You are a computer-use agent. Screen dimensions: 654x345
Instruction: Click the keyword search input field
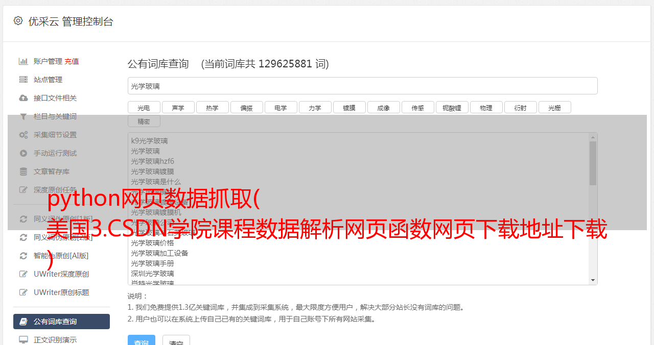pos(362,86)
